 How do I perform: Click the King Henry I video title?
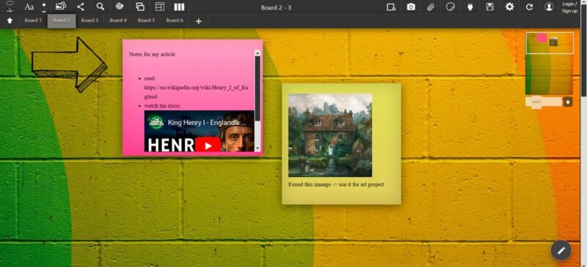(207, 122)
